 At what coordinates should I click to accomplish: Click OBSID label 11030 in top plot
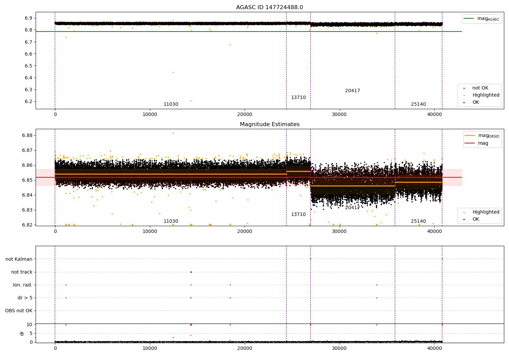[171, 104]
